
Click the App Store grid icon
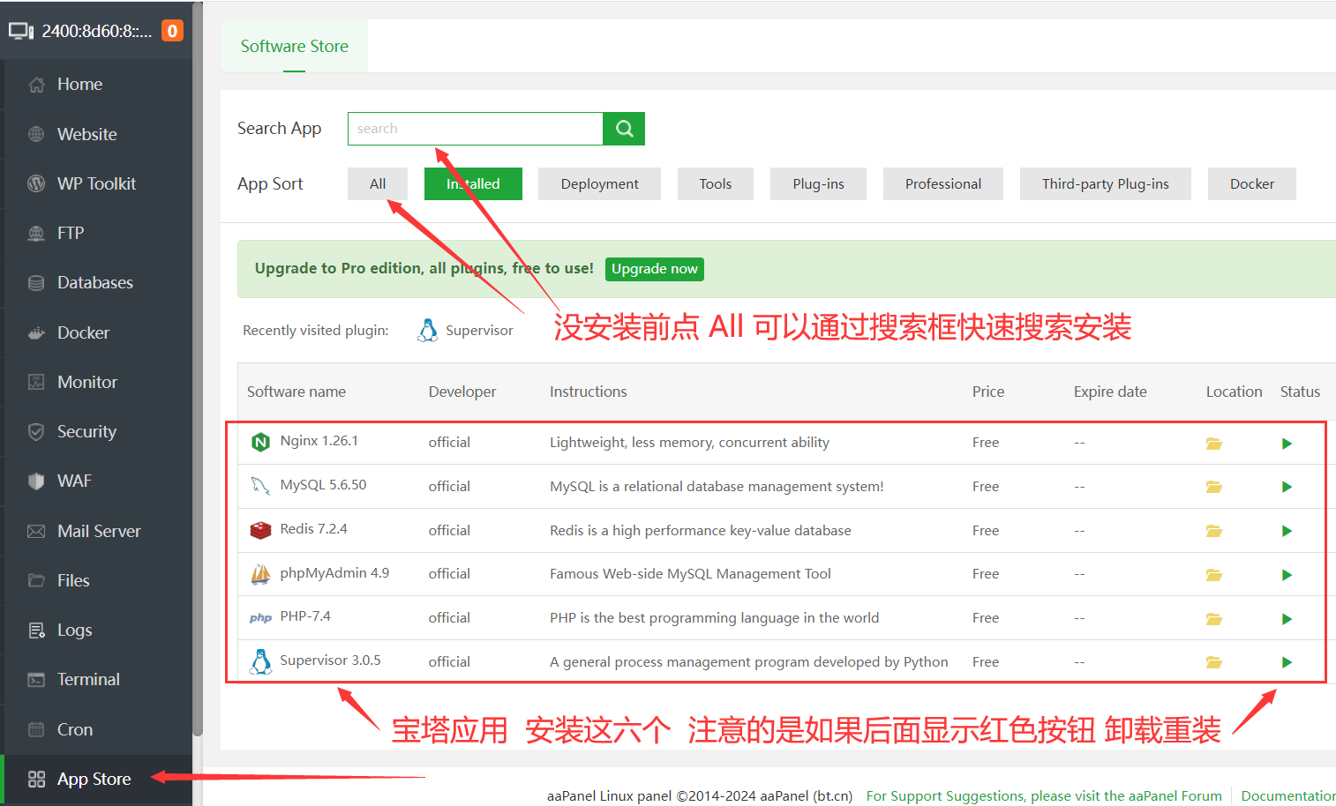36,779
